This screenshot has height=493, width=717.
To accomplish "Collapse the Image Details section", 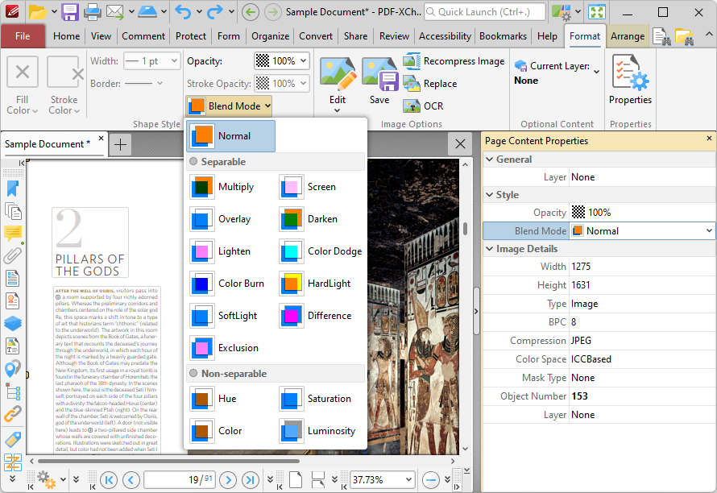I will tap(490, 249).
